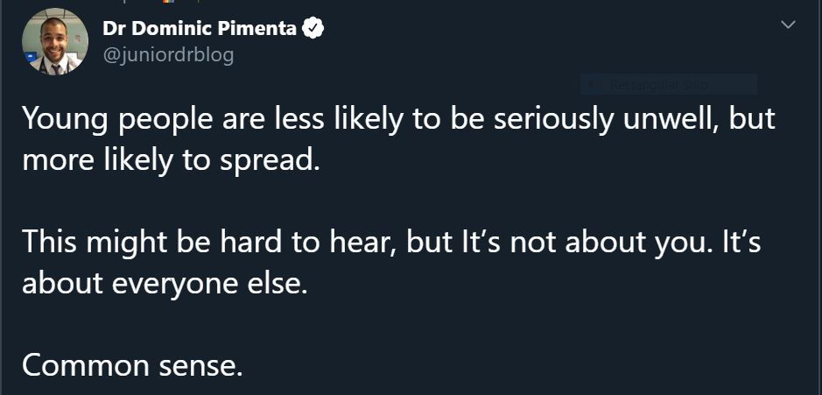Click the line starting 'Young people are less likely'

398,119
